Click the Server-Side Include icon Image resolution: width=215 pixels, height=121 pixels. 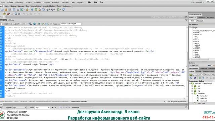40,10
